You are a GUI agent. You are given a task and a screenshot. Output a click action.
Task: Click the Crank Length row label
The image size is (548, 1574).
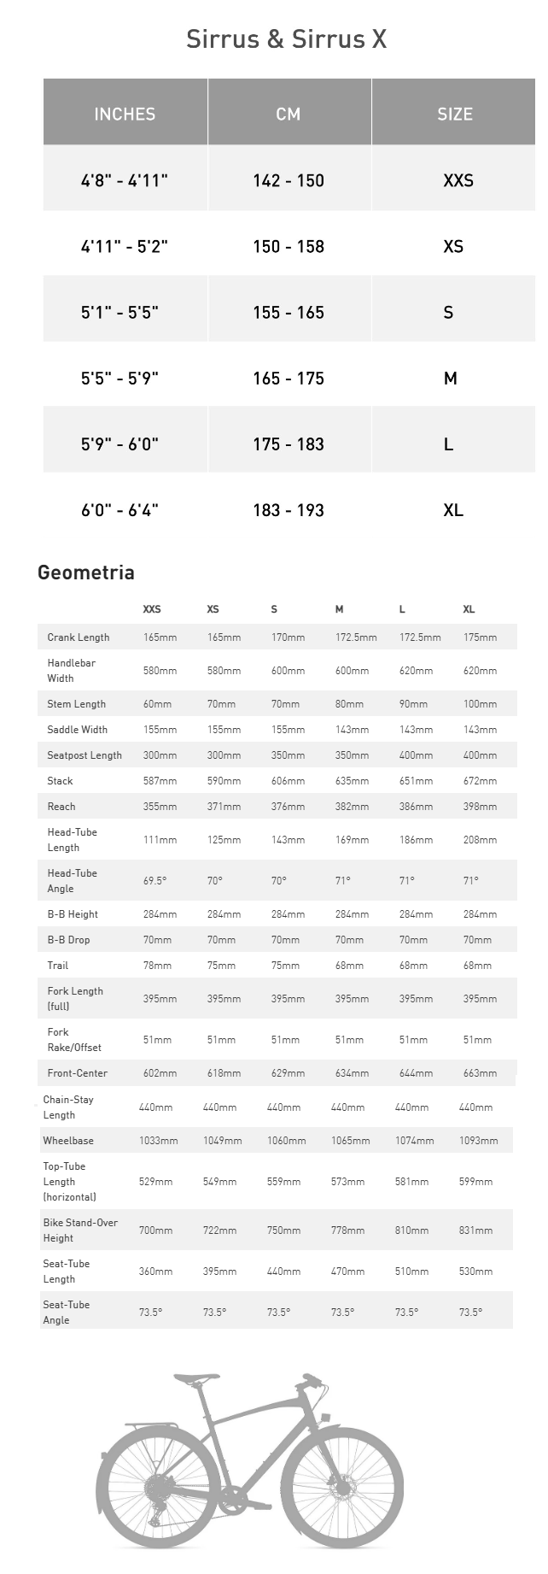click(x=79, y=637)
